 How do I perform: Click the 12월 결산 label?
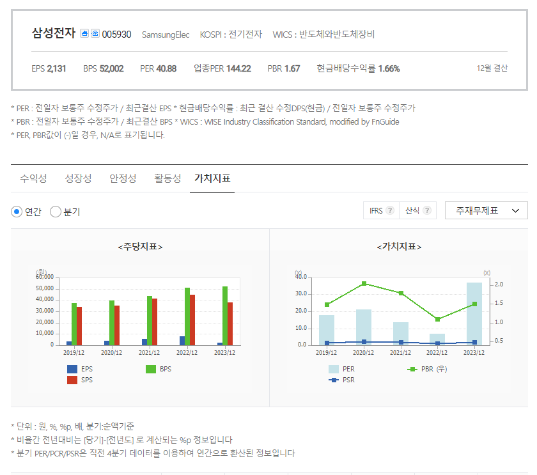(x=492, y=68)
